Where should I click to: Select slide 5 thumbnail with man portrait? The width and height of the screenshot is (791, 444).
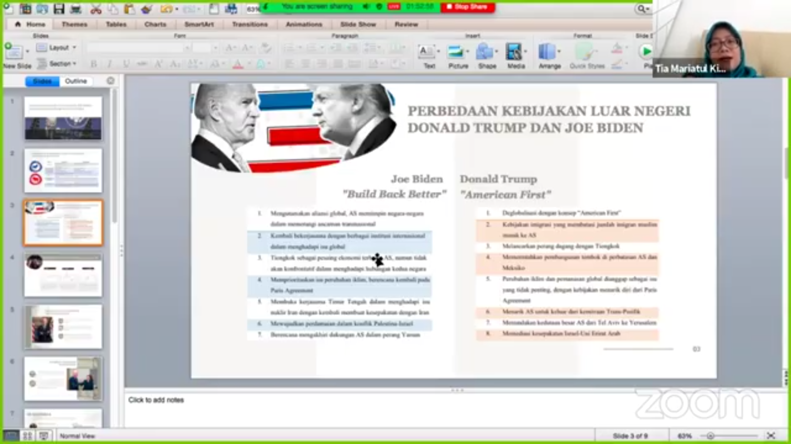tap(63, 327)
